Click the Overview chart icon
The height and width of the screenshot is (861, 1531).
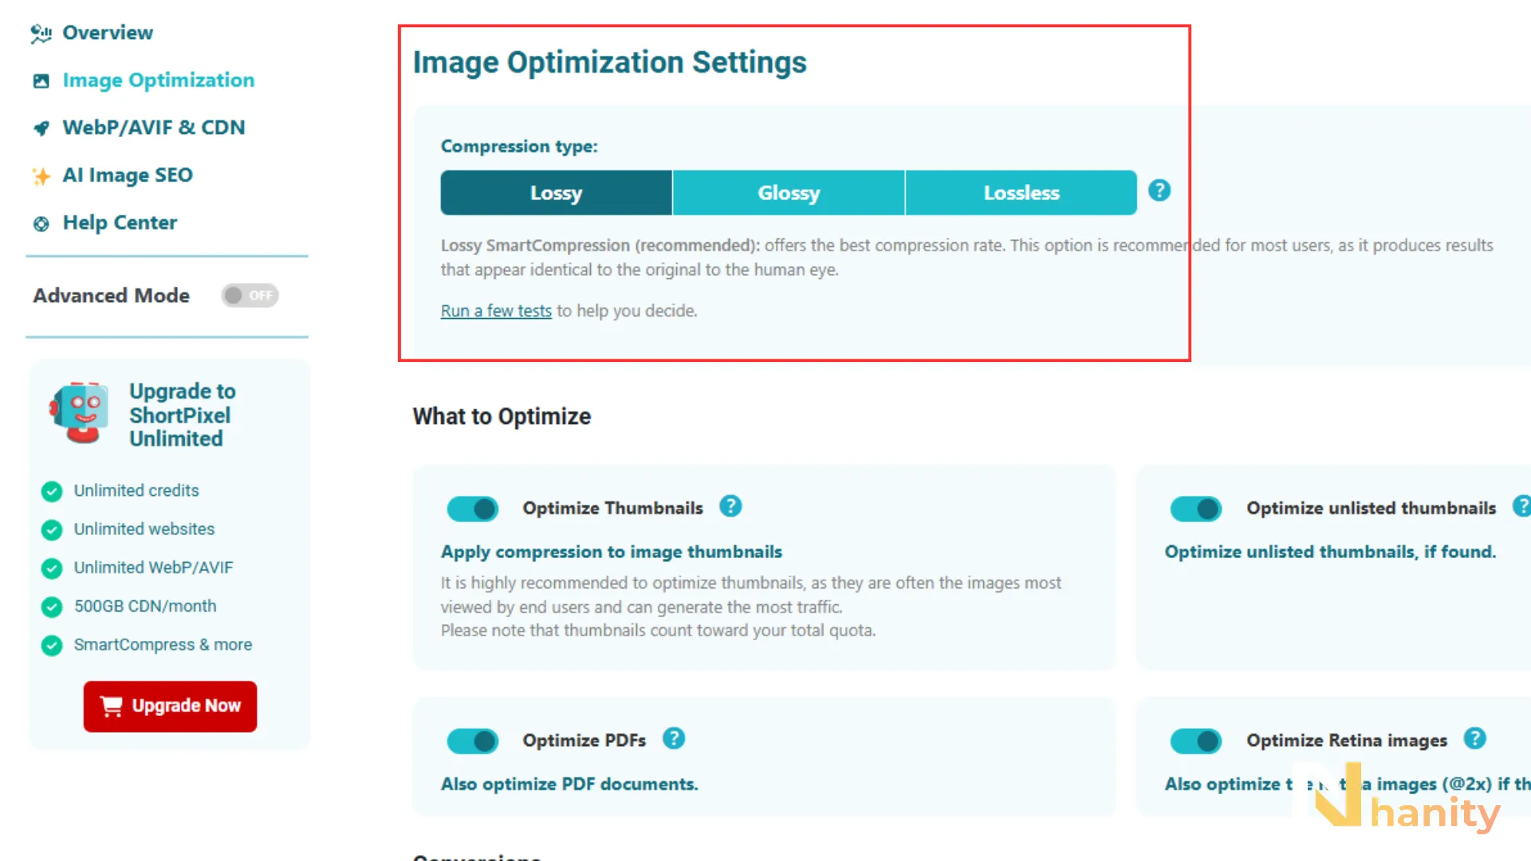click(x=41, y=33)
